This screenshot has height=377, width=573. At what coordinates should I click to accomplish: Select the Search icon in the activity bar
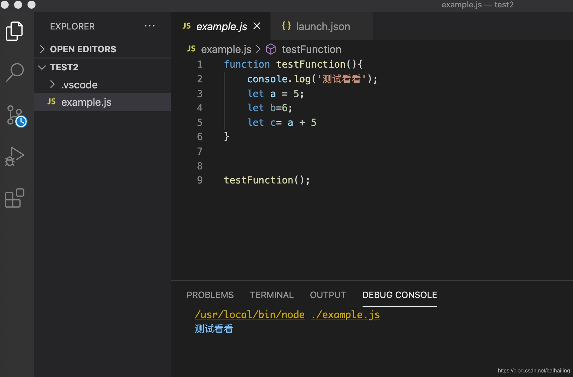(14, 71)
